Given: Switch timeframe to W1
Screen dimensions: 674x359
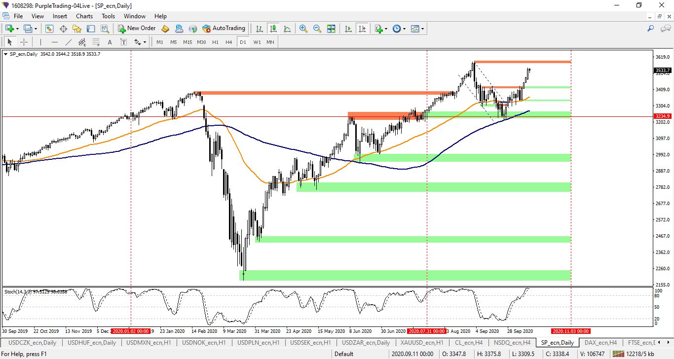Looking at the screenshot, I should (x=257, y=42).
